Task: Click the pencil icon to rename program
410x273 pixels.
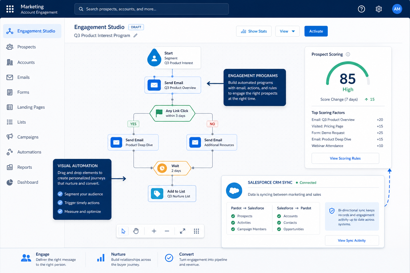Action: point(135,35)
